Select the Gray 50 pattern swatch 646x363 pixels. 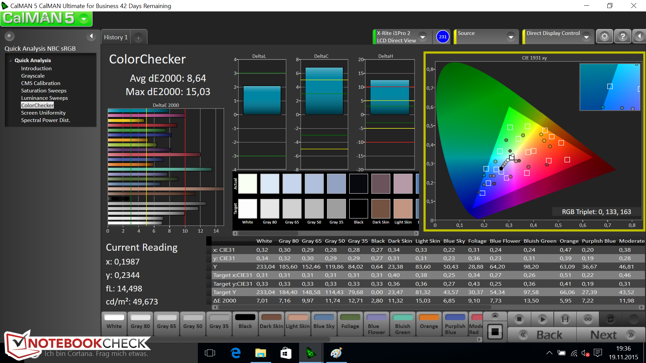pyautogui.click(x=193, y=324)
